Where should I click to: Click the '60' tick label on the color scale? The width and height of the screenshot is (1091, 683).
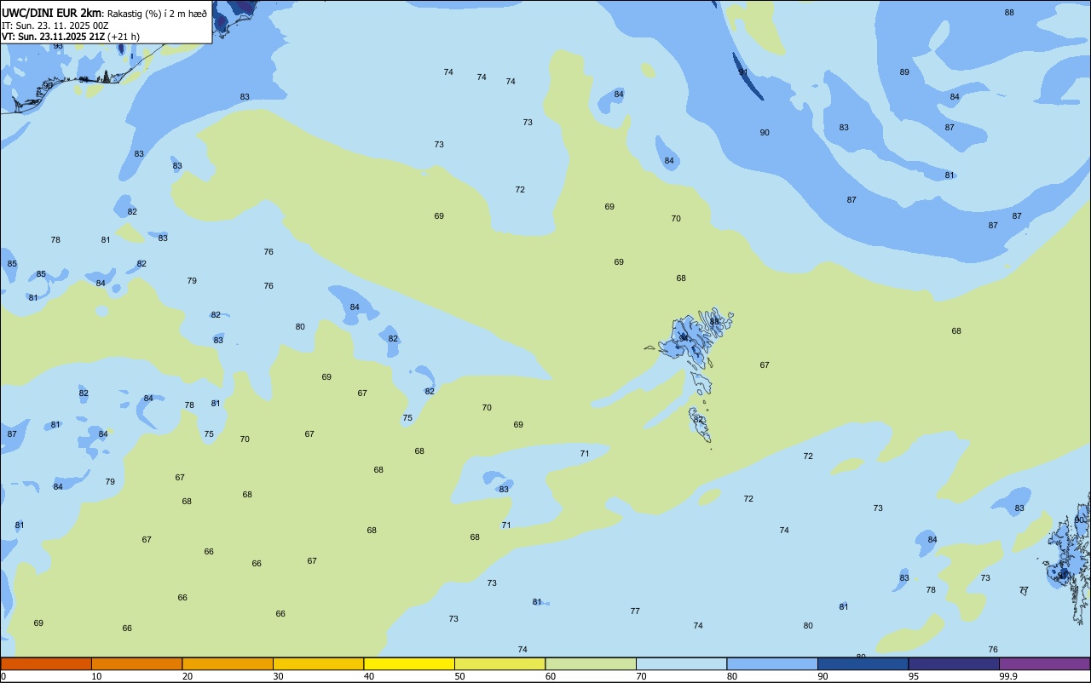pyautogui.click(x=551, y=676)
